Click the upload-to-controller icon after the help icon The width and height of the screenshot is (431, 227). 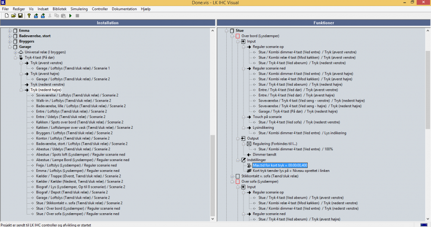[x=36, y=16]
